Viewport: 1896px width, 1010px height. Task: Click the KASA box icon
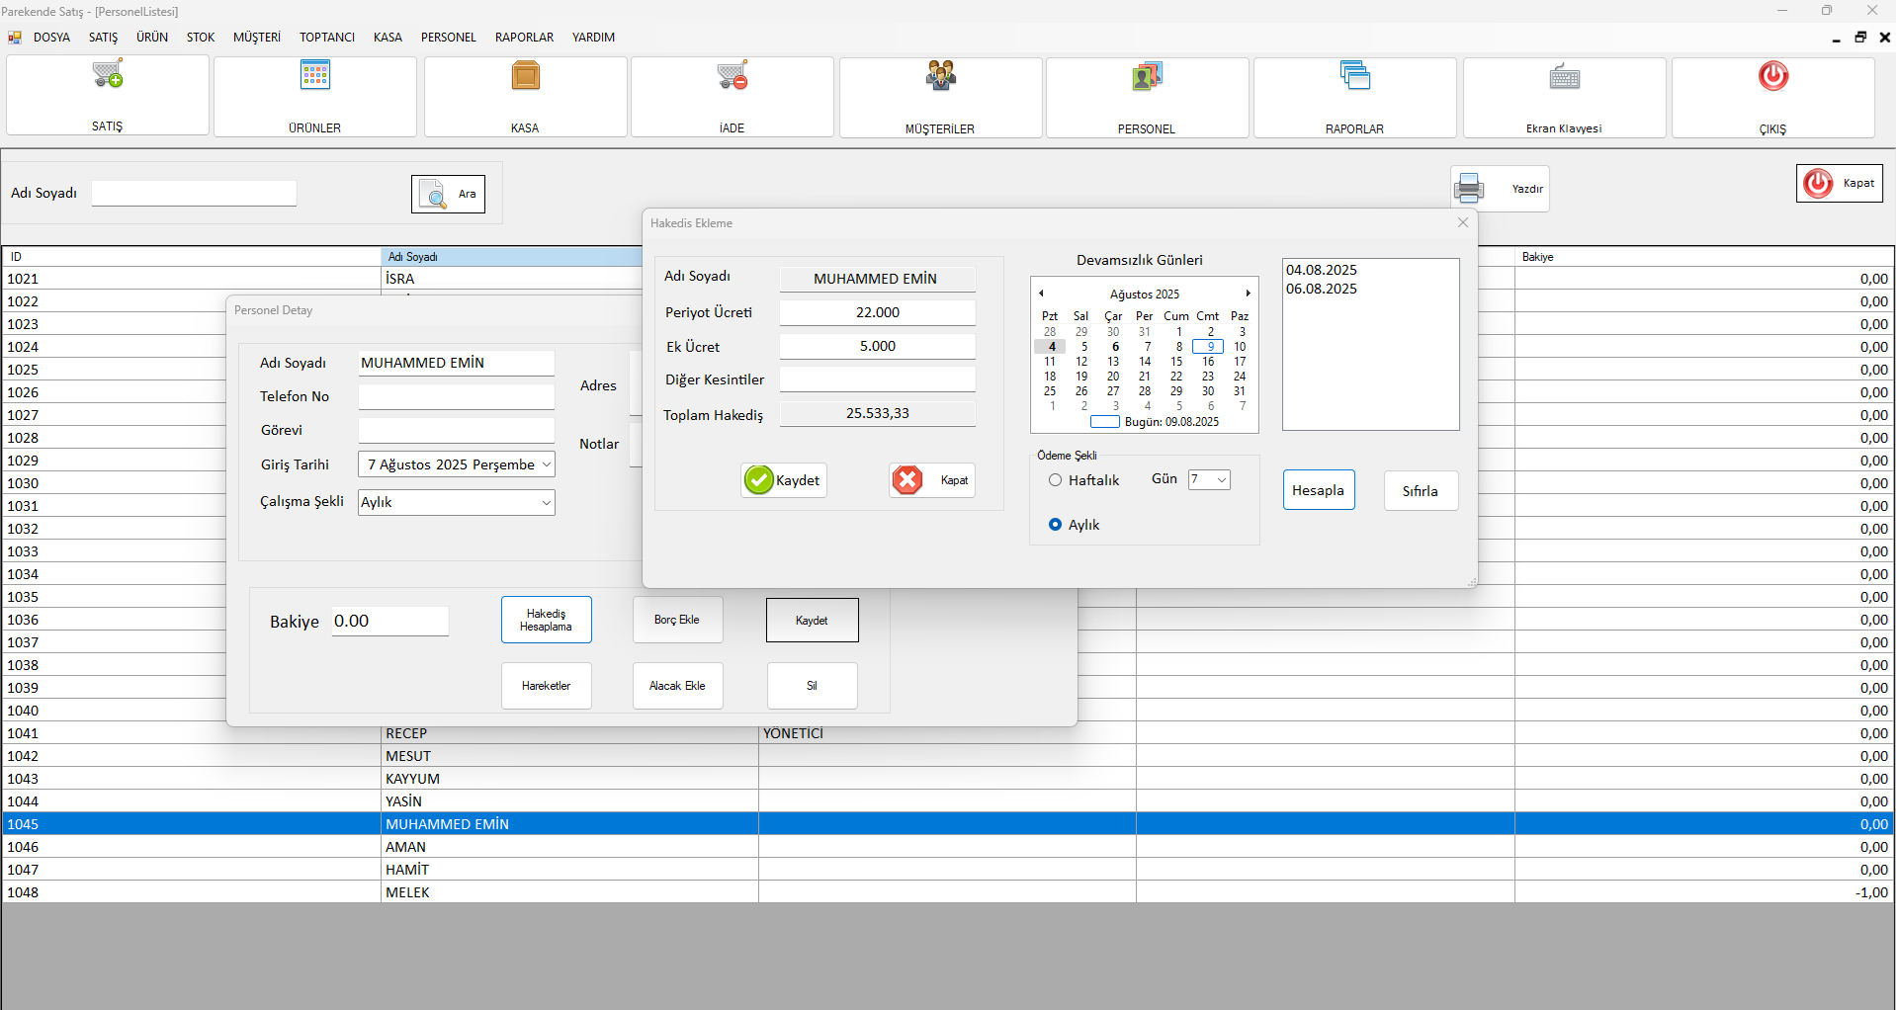coord(525,75)
